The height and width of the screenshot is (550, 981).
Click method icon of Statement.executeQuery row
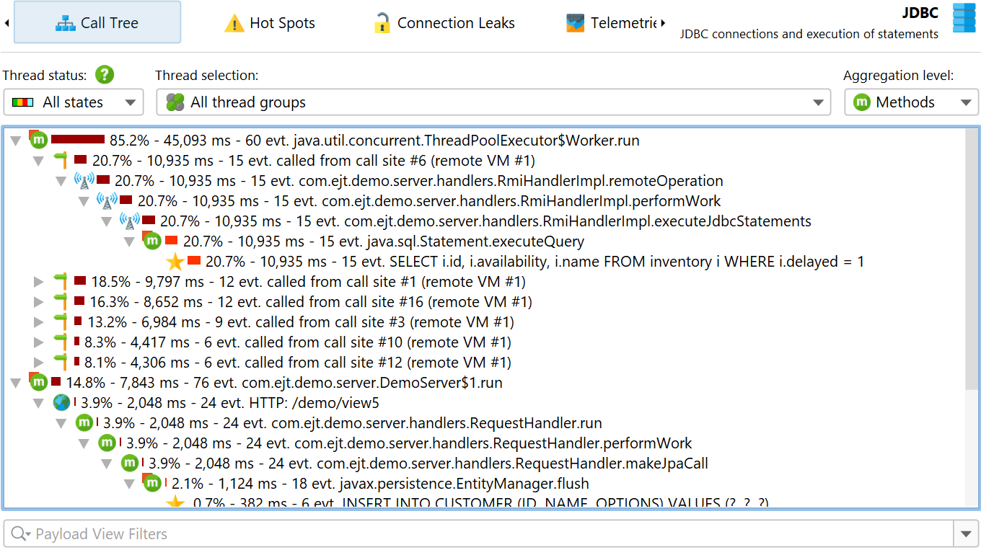click(x=151, y=241)
